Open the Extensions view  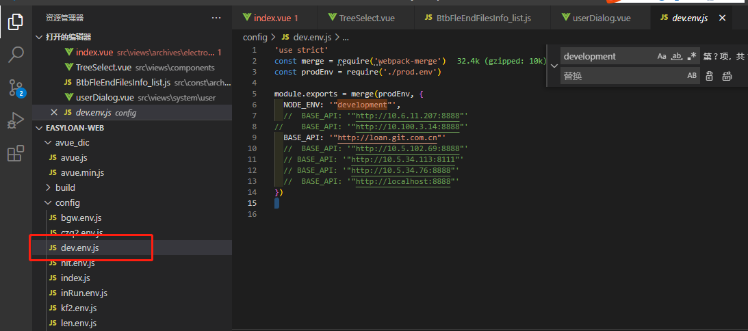pos(15,154)
